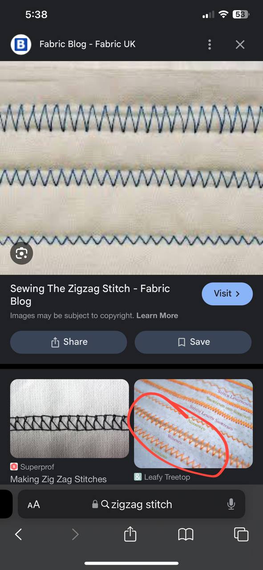Tap the microphone dictation icon

(231, 504)
